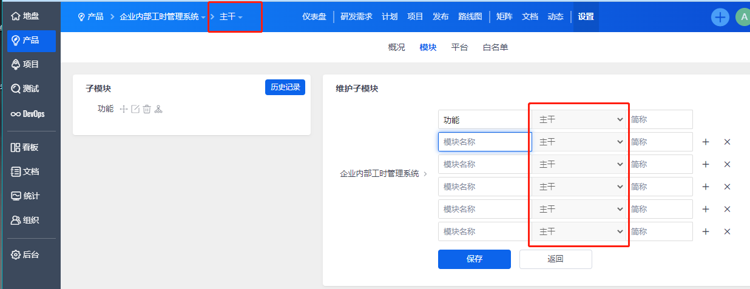Delete the 功能 module via trash icon

tap(146, 109)
